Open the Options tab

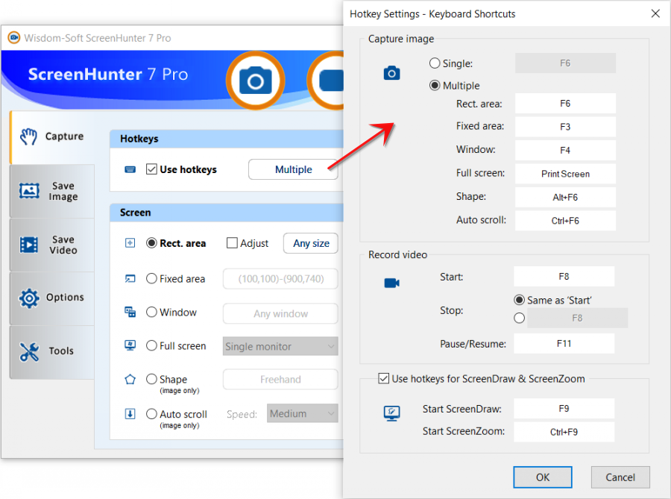[x=52, y=298]
